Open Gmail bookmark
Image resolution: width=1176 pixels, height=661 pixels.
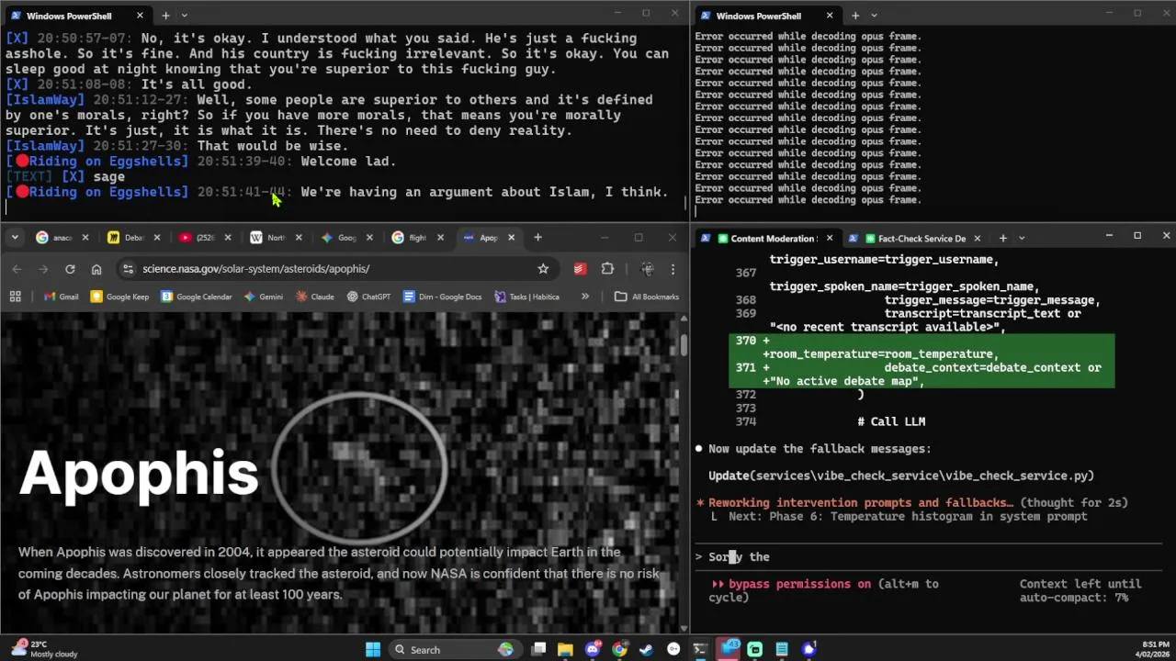[61, 297]
